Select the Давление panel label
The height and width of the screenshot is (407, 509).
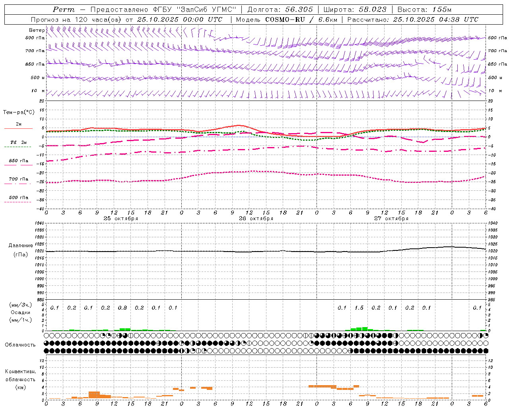point(21,246)
